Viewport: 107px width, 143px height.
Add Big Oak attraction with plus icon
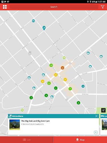click(96, 132)
